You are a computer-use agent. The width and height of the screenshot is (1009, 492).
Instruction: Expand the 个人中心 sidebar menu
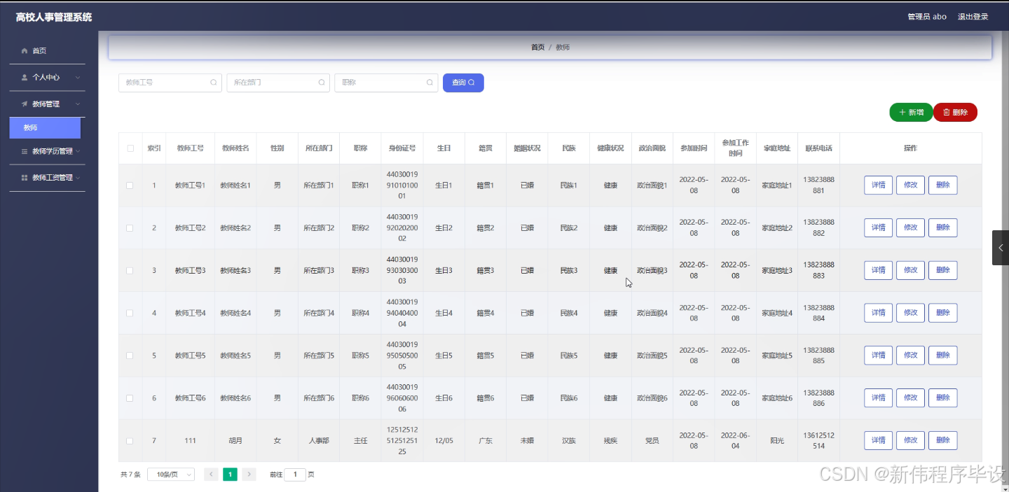click(48, 78)
